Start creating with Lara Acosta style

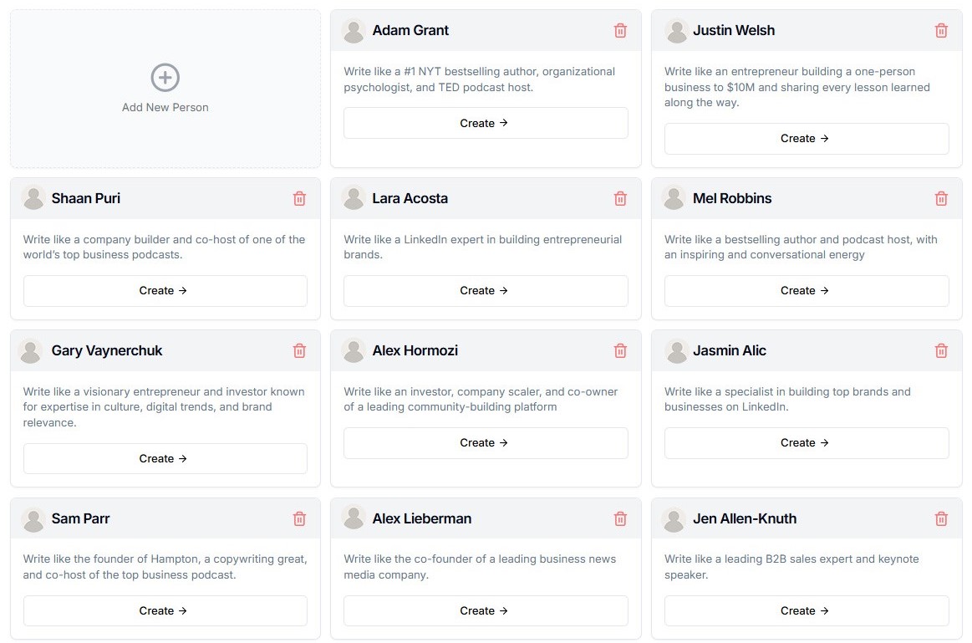point(485,291)
